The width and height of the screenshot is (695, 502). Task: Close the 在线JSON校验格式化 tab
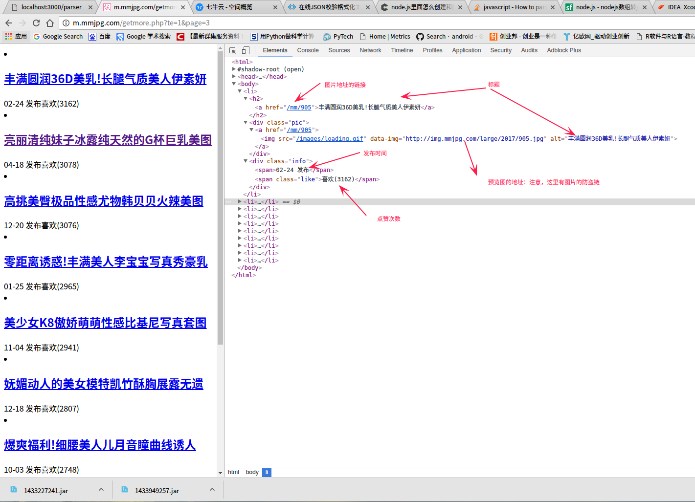(368, 7)
